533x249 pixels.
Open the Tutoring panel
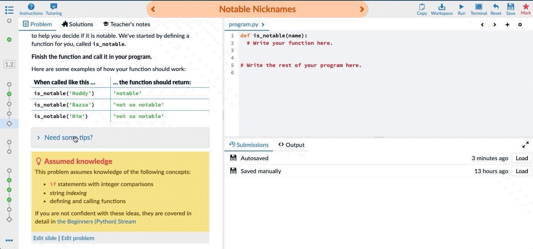(x=54, y=9)
